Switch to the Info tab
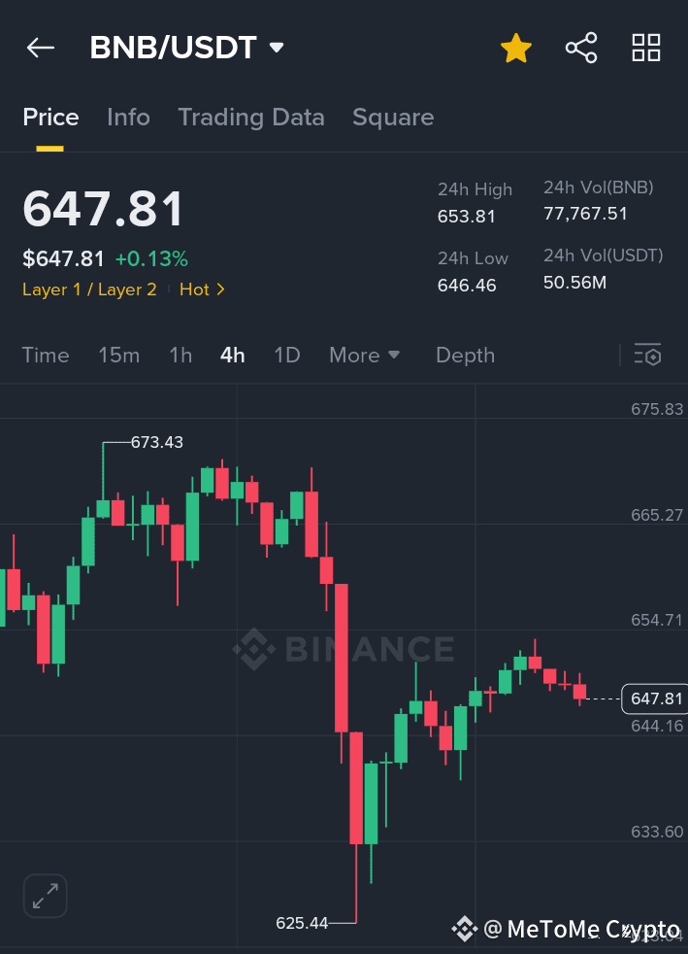688x954 pixels. tap(128, 117)
